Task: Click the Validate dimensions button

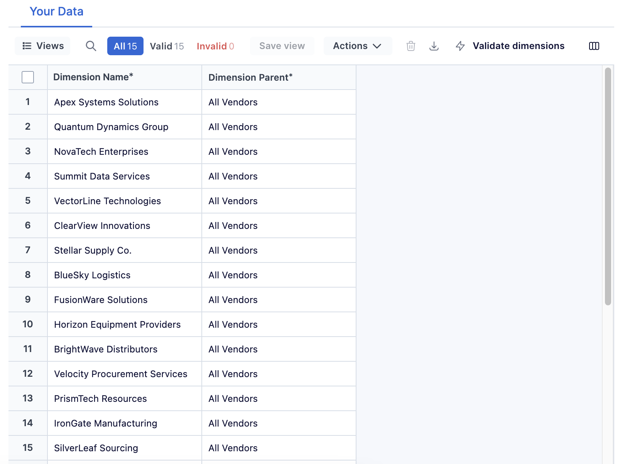Action: 519,46
